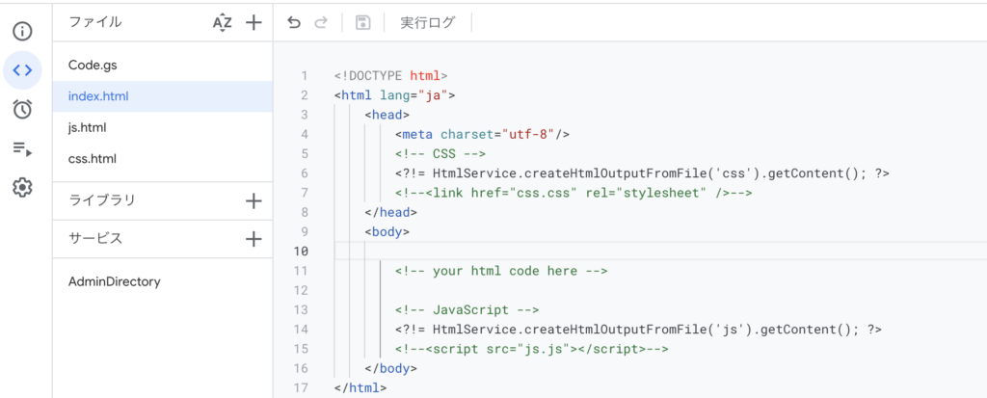Click the closing body tag
Image resolution: width=987 pixels, height=398 pixels.
click(x=391, y=368)
